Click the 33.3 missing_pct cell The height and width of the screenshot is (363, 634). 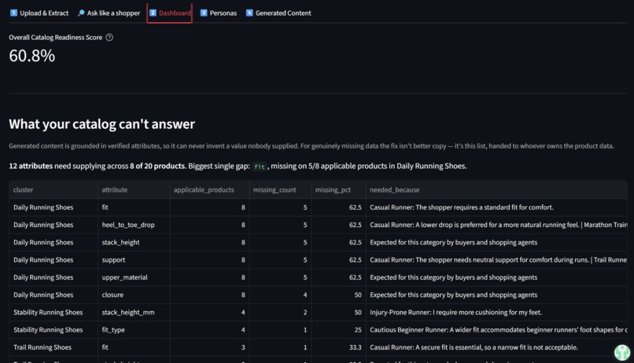pyautogui.click(x=339, y=347)
